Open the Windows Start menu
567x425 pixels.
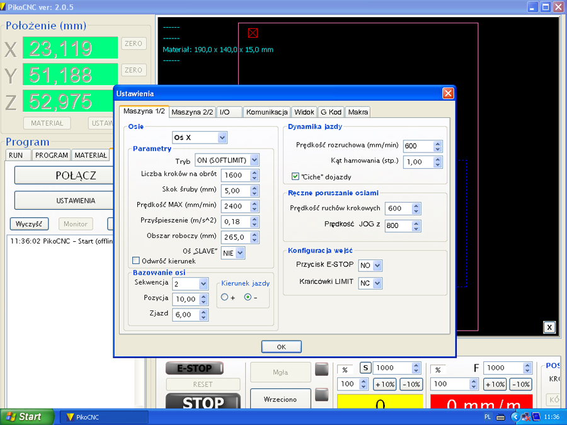[26, 417]
